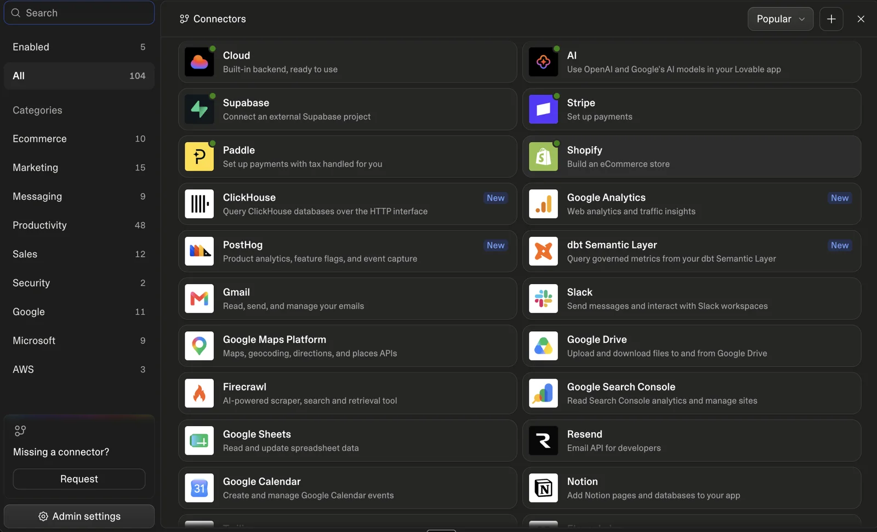The height and width of the screenshot is (532, 877).
Task: Click the Google Maps pin icon
Action: pos(199,346)
